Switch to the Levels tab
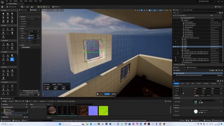This screenshot has width=224, height=126. (190, 10)
